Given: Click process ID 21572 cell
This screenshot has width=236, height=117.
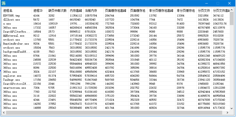Looking at the screenshot, I should (37, 64).
